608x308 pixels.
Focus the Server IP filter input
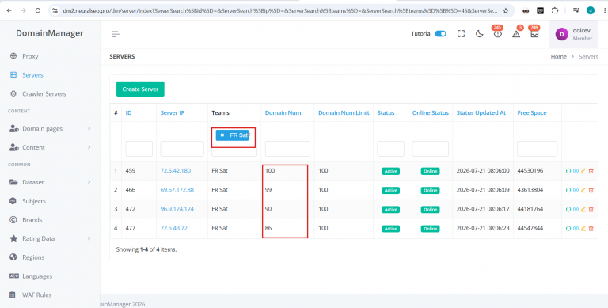182,149
